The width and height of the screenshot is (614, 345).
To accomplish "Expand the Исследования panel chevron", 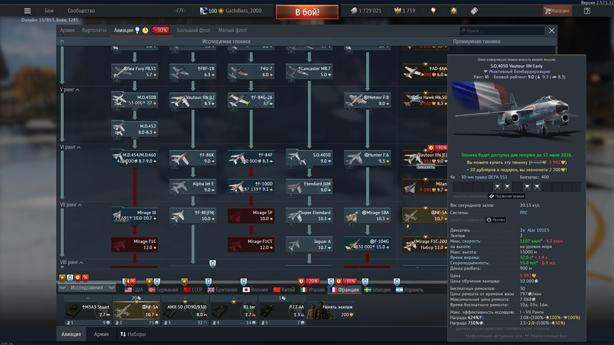I will [x=112, y=287].
